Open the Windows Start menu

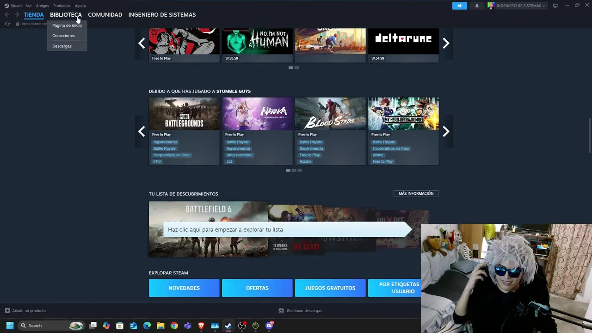[10, 326]
